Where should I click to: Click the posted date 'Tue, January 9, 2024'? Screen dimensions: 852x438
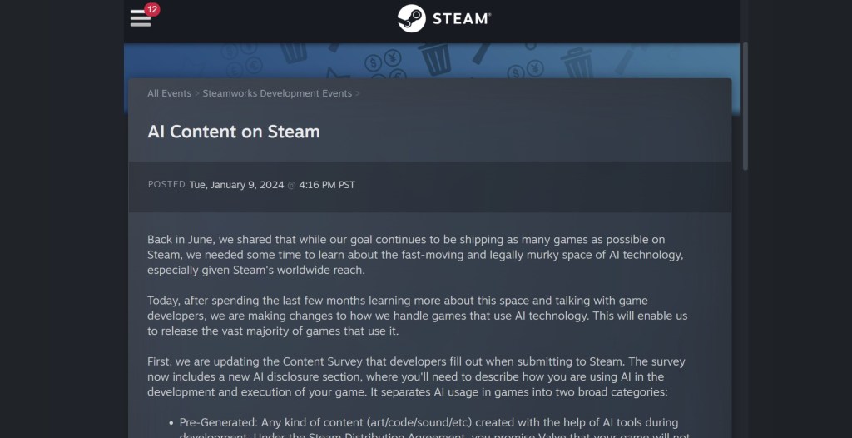236,185
